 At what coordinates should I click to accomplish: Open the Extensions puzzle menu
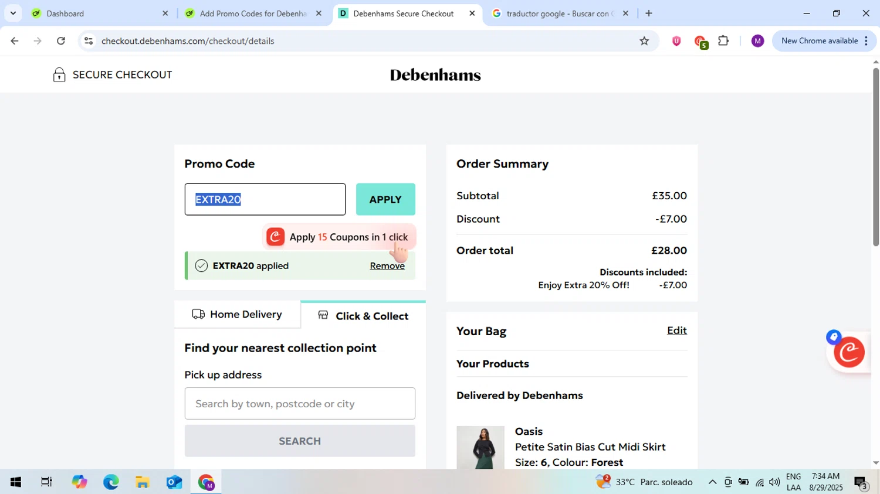[723, 41]
